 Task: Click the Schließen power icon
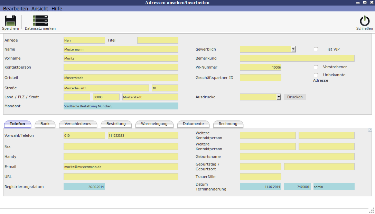pos(365,21)
